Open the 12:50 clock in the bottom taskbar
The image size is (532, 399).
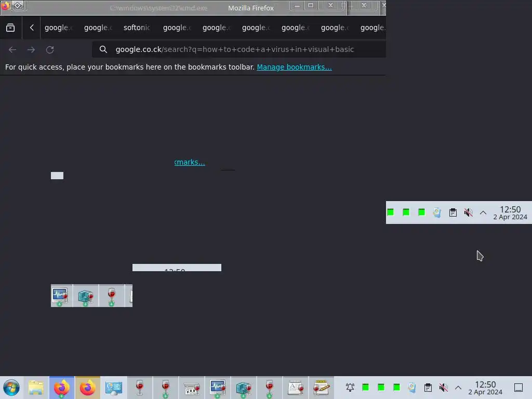point(485,388)
